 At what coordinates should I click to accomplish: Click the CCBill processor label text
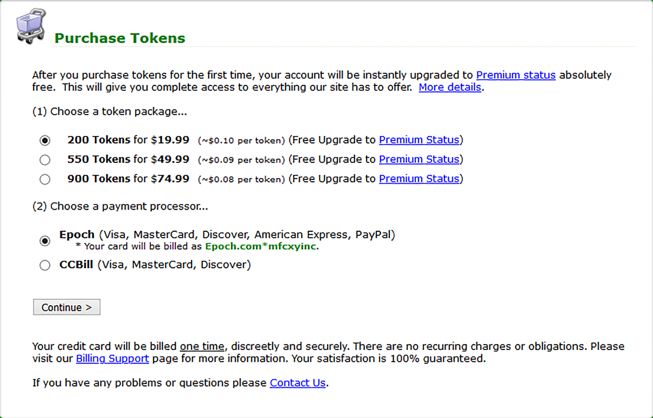(x=76, y=265)
